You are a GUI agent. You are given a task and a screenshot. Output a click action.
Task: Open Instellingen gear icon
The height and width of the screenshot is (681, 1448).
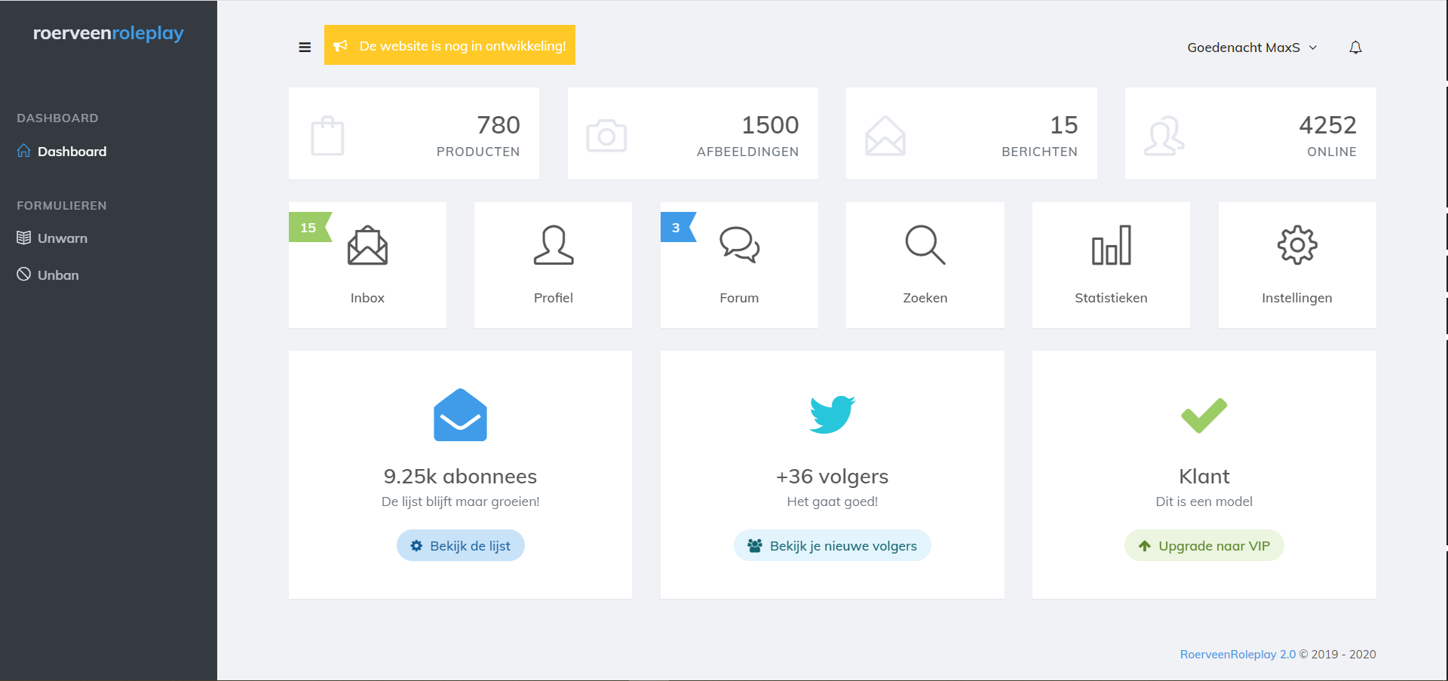click(1296, 246)
